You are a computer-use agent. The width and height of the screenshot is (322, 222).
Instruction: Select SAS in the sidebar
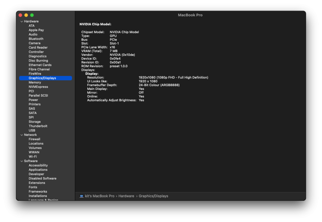32,109
